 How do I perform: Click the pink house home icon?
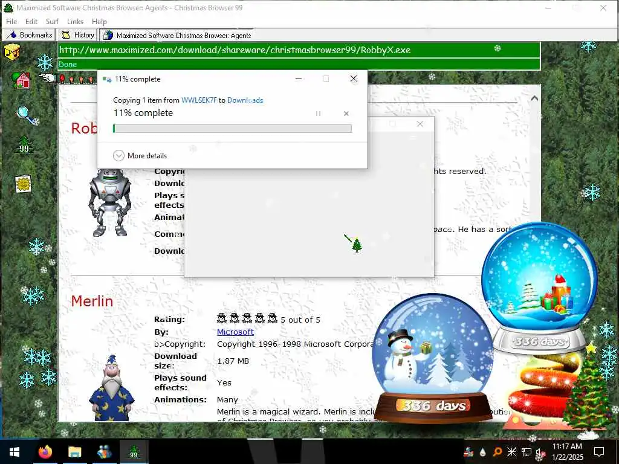22,80
